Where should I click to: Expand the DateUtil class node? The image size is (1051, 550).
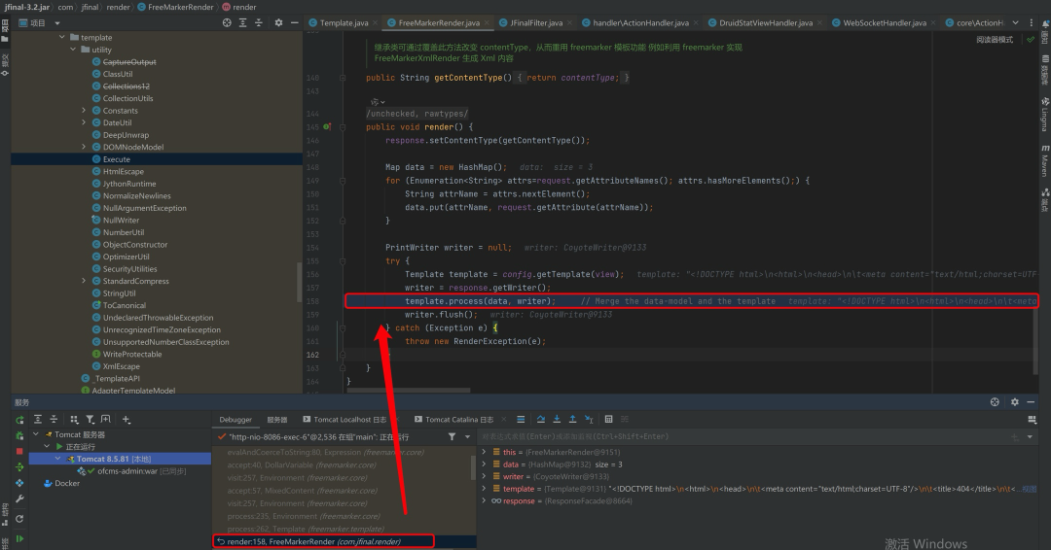[84, 122]
